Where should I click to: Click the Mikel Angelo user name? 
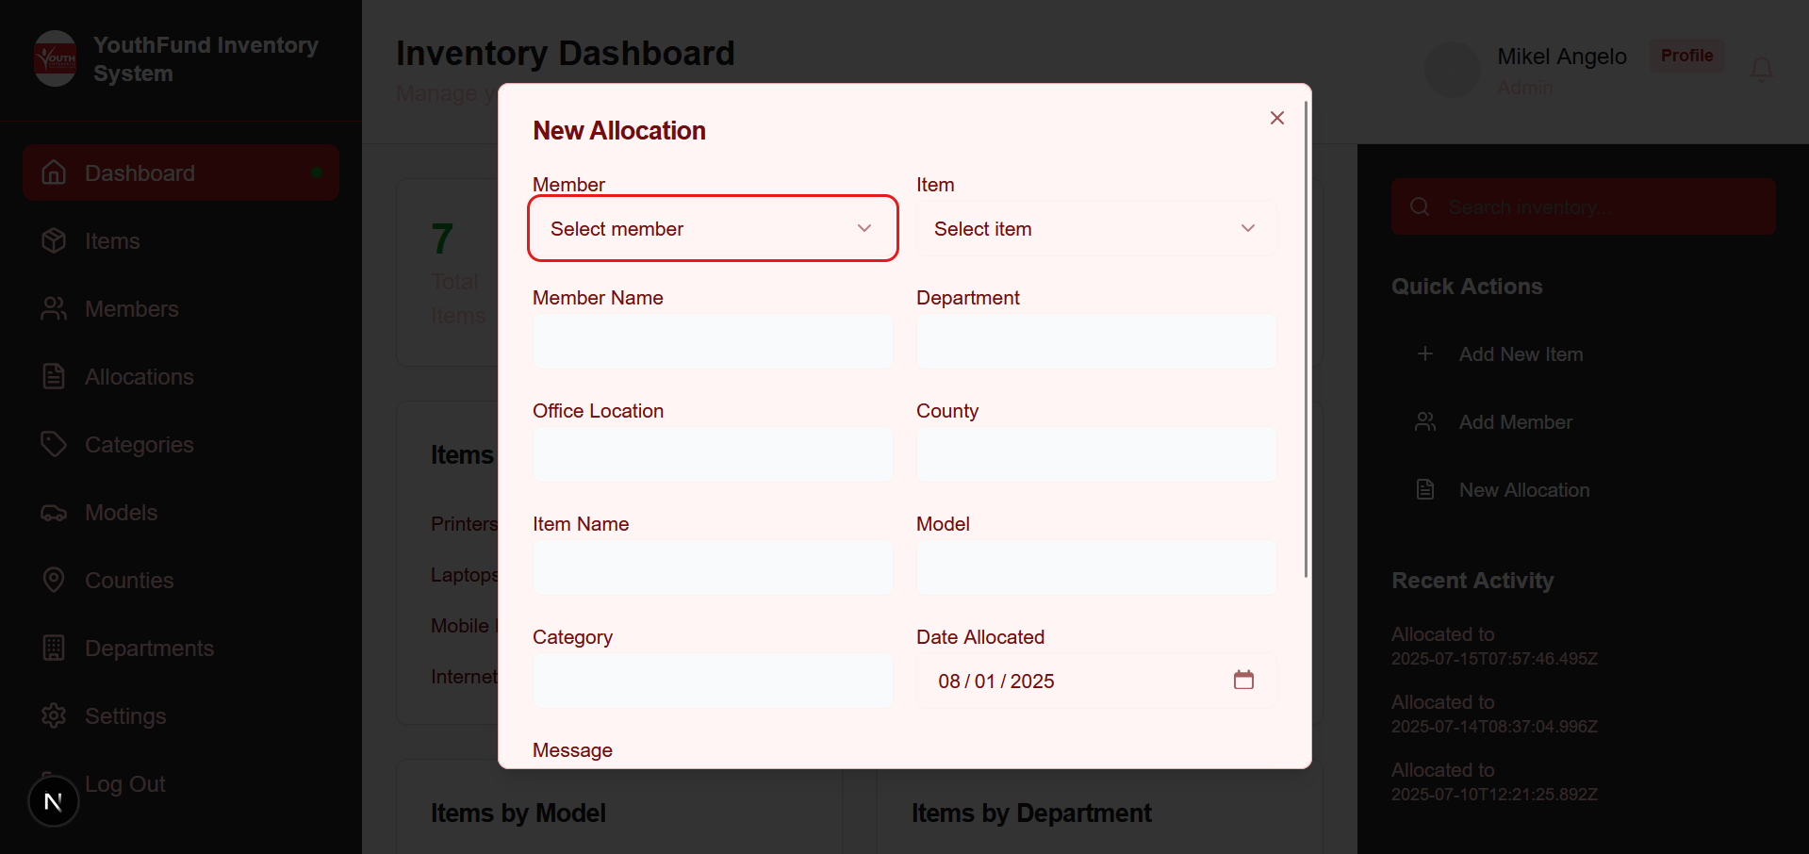[x=1562, y=57]
